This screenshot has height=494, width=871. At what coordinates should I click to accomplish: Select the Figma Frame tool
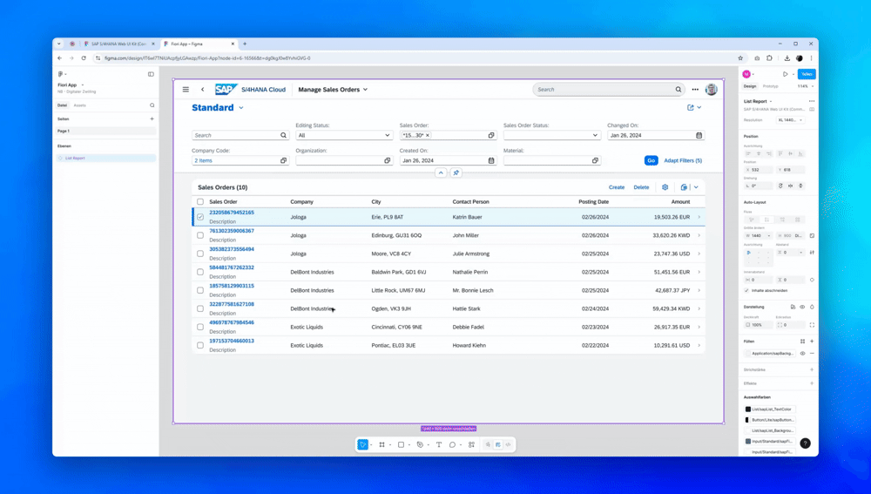coord(381,444)
